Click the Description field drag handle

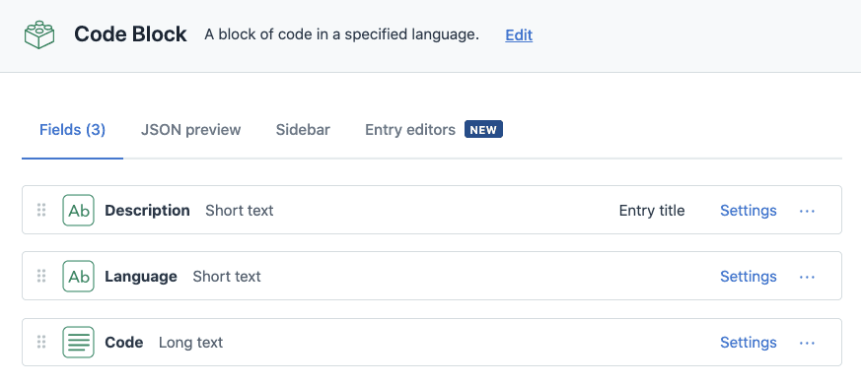coord(41,210)
